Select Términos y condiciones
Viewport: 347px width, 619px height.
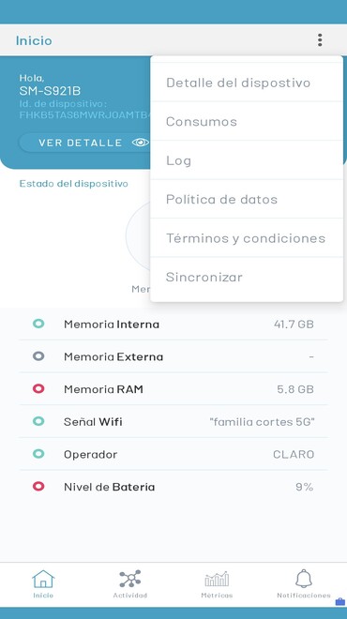coord(247,238)
